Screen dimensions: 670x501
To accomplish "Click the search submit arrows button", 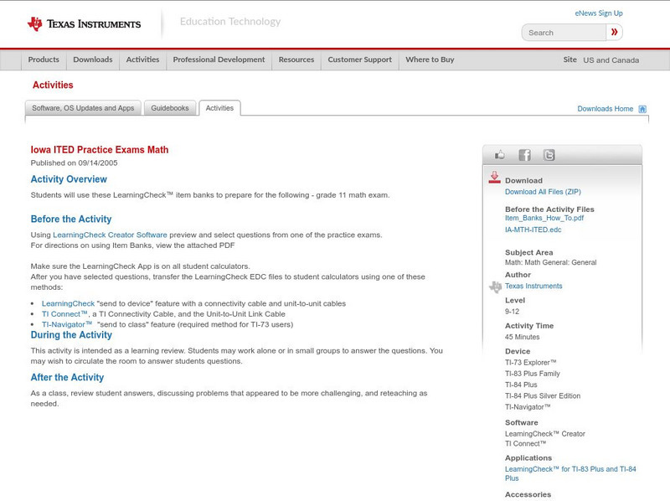I will 614,32.
